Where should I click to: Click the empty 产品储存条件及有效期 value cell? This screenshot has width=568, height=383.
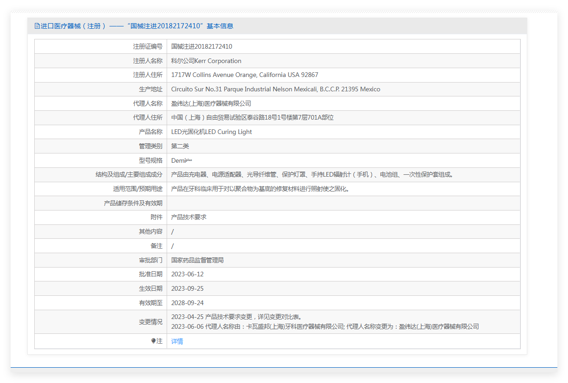(343, 203)
